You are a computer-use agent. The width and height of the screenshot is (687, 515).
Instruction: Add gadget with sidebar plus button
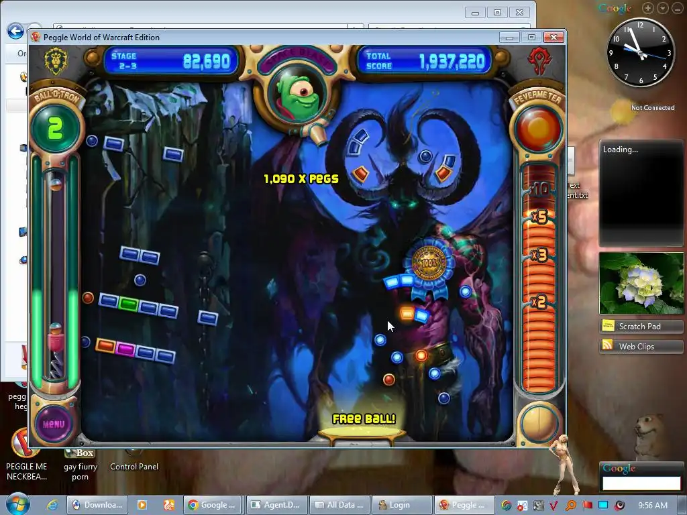click(x=648, y=8)
